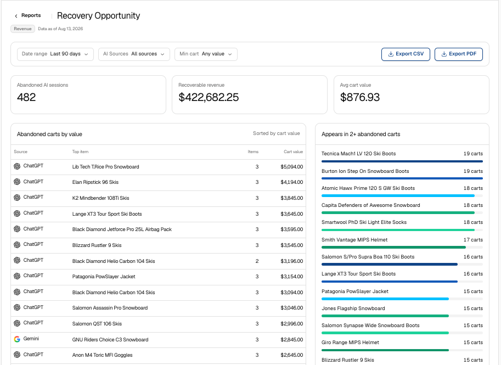Select GNU Riders Choice C3 Snowboard item
The height and width of the screenshot is (365, 501).
pos(110,340)
